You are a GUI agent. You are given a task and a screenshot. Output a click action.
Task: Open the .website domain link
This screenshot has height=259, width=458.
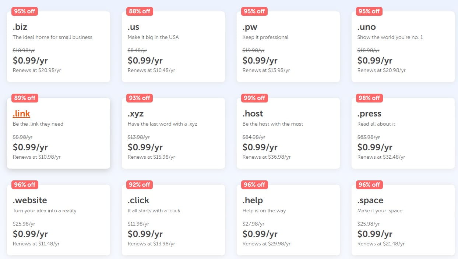click(x=30, y=200)
